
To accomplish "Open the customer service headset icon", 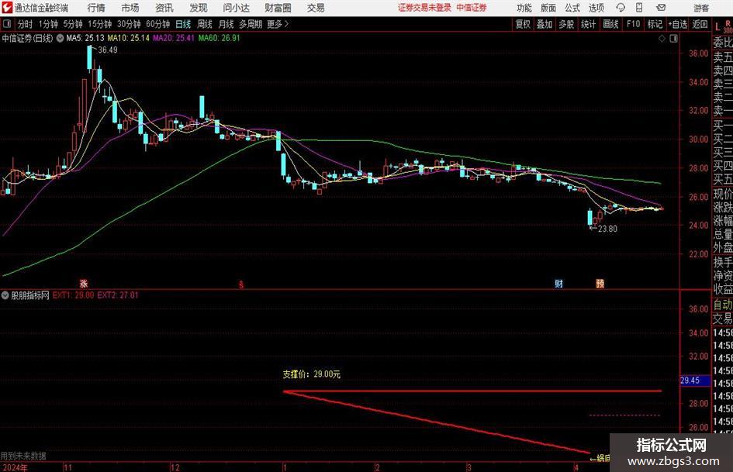I will (x=621, y=8).
